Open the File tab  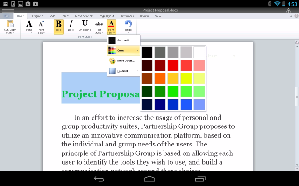pos(7,16)
